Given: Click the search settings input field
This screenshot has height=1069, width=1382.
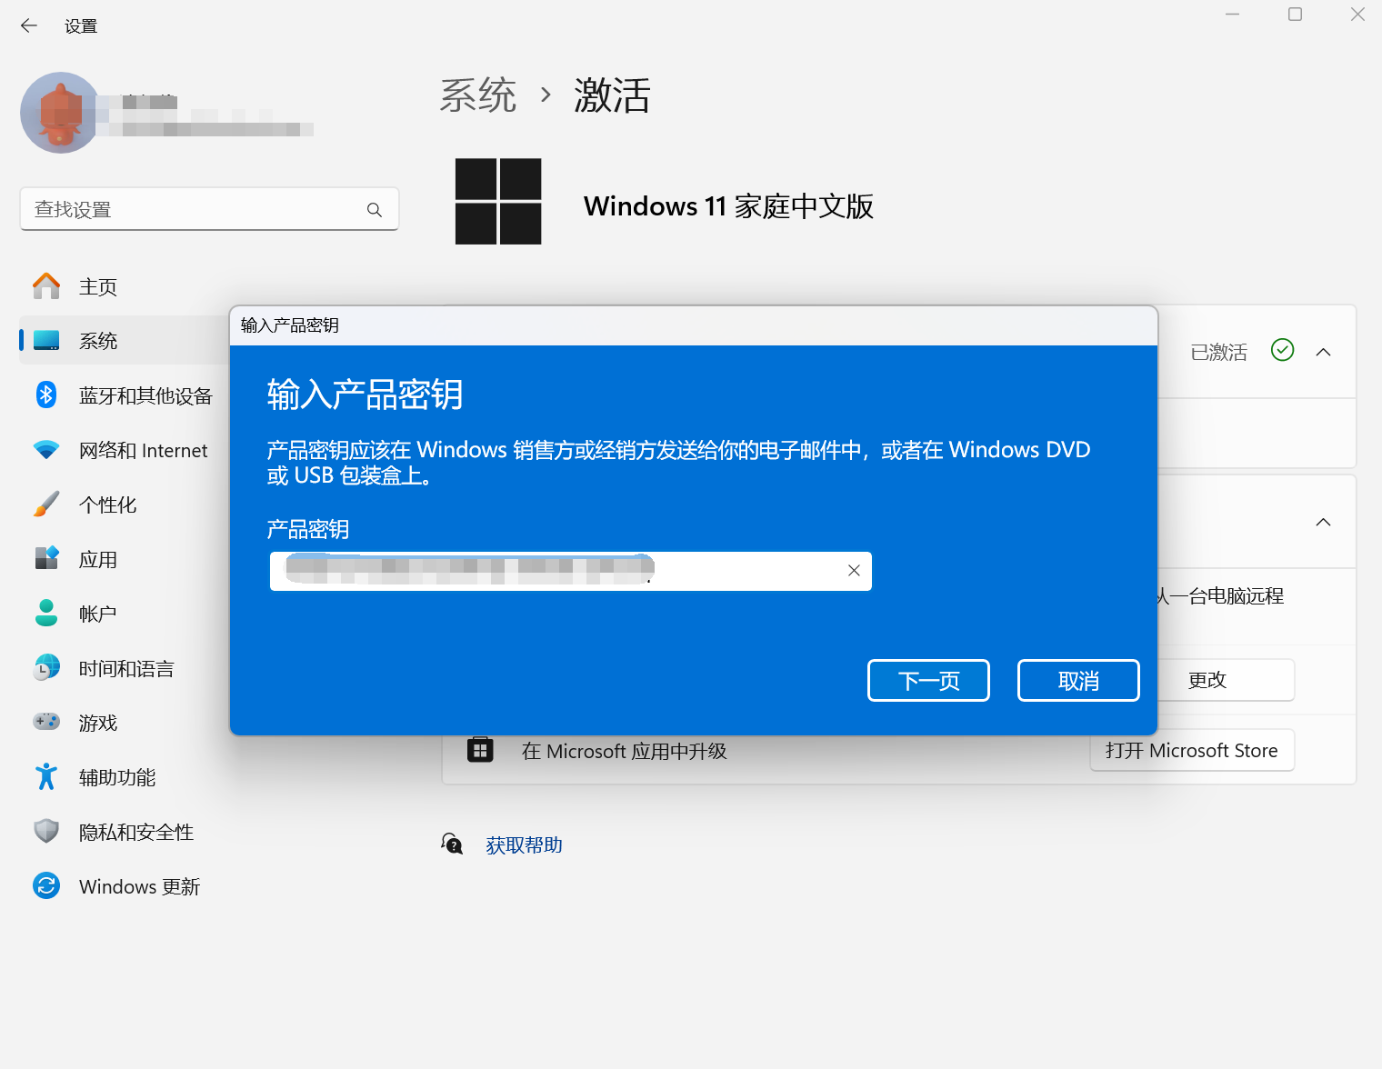Looking at the screenshot, I should click(x=209, y=209).
